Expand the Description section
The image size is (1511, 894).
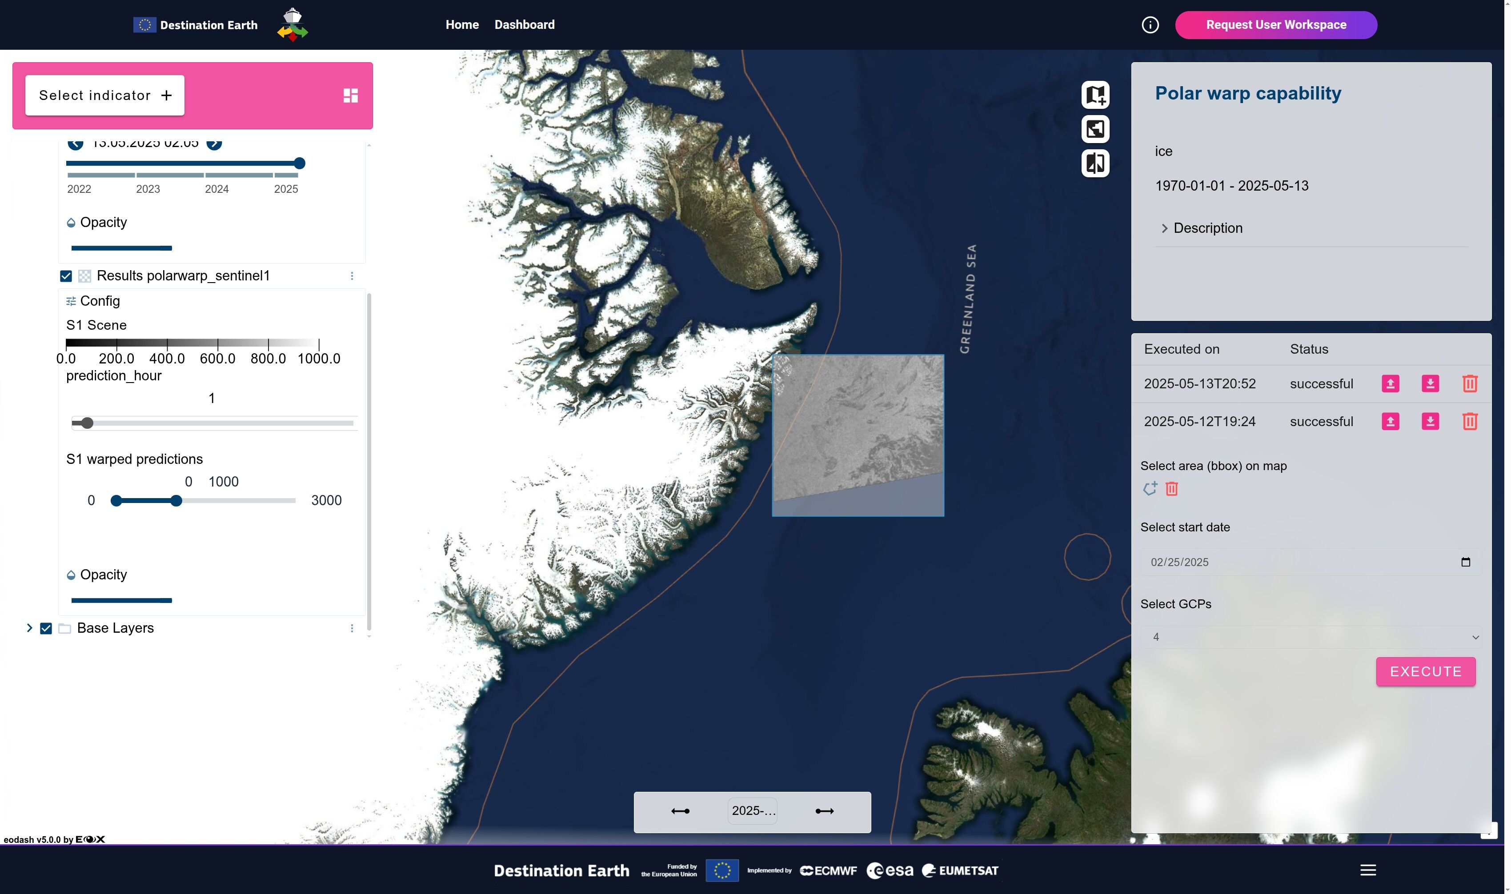(x=1164, y=228)
